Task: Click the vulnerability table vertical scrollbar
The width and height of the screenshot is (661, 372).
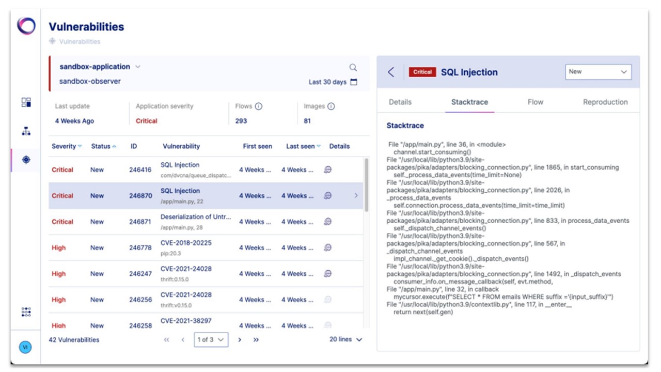Action: tap(367, 185)
